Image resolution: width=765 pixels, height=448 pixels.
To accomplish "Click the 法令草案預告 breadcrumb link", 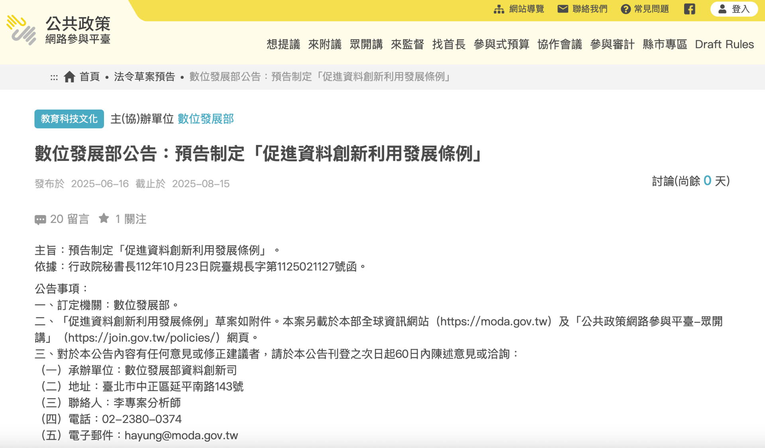I will pyautogui.click(x=144, y=76).
